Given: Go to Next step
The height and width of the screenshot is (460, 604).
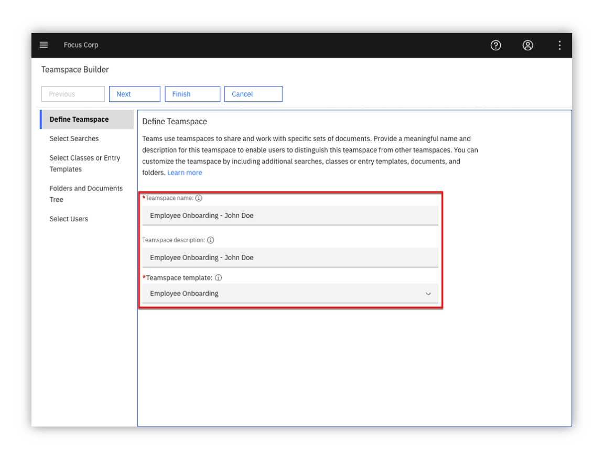Looking at the screenshot, I should tap(134, 94).
